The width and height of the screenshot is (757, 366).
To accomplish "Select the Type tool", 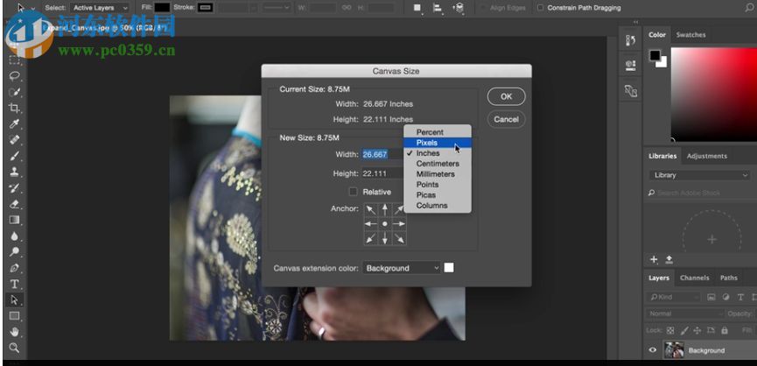I will point(15,284).
